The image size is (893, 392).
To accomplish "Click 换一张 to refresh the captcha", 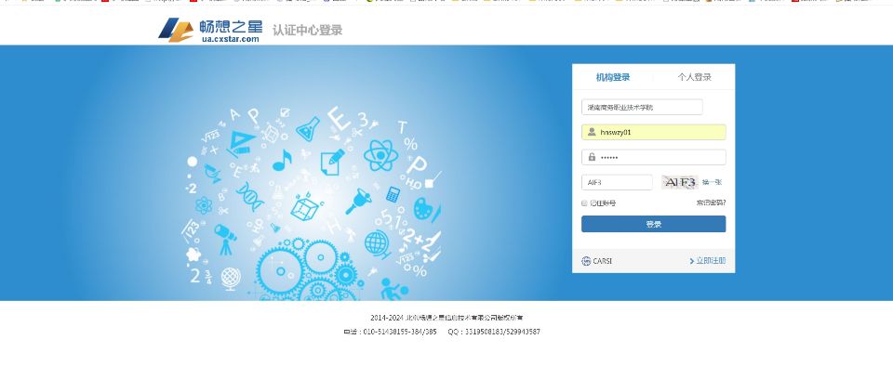I will click(x=712, y=182).
